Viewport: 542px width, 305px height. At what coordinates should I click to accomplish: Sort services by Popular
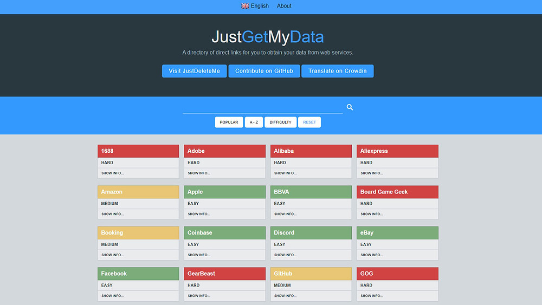[229, 122]
